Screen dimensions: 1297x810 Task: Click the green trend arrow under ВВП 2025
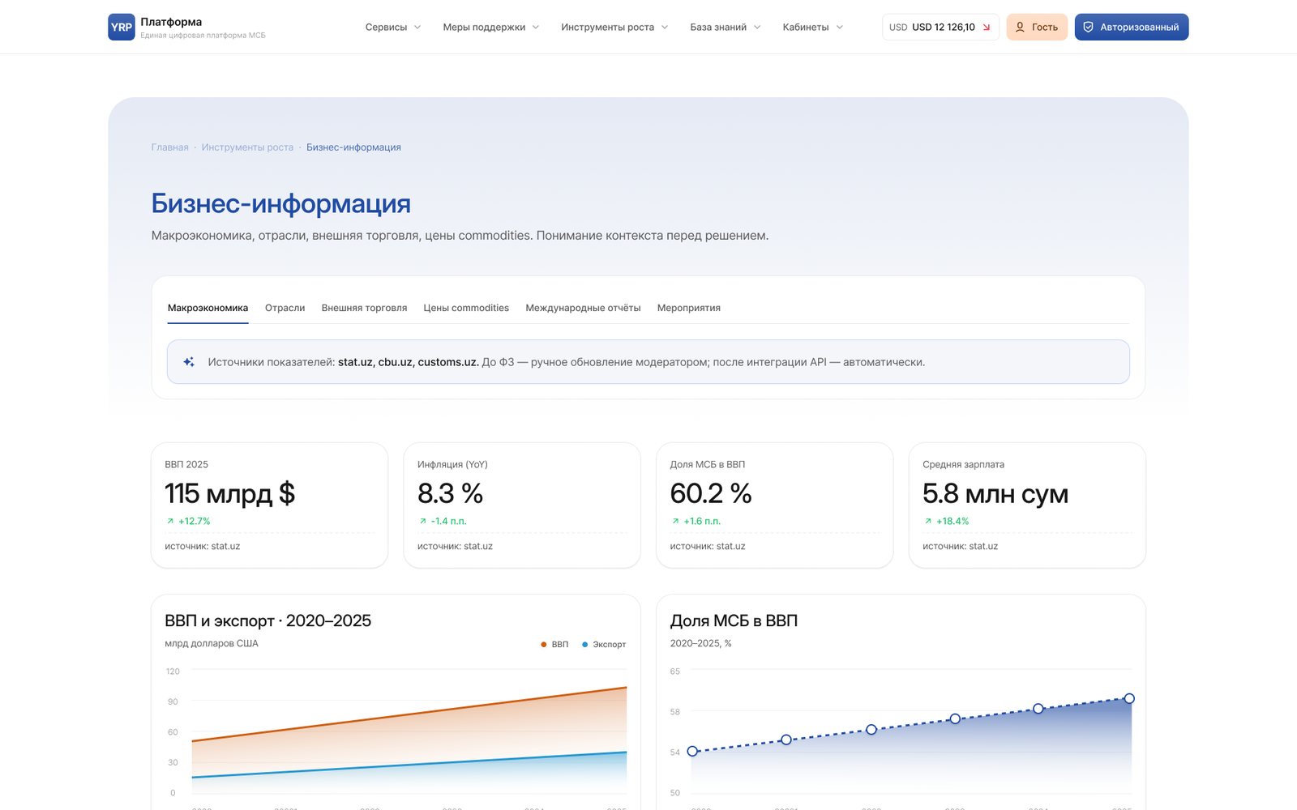point(170,521)
